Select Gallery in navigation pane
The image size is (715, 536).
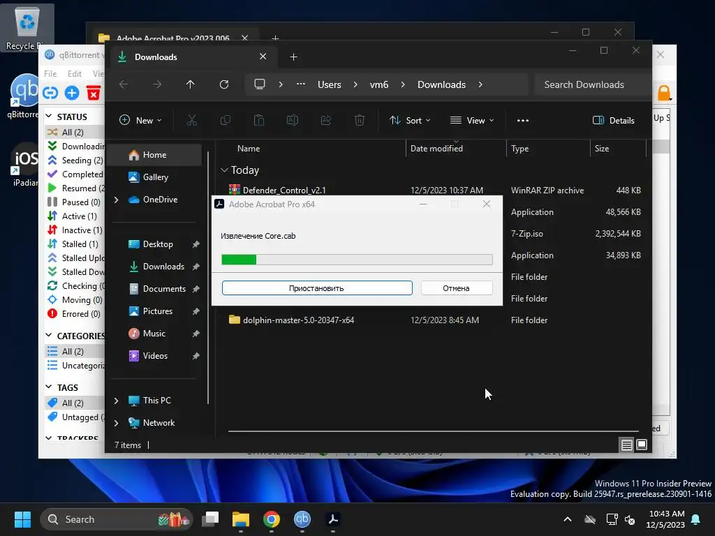[155, 177]
